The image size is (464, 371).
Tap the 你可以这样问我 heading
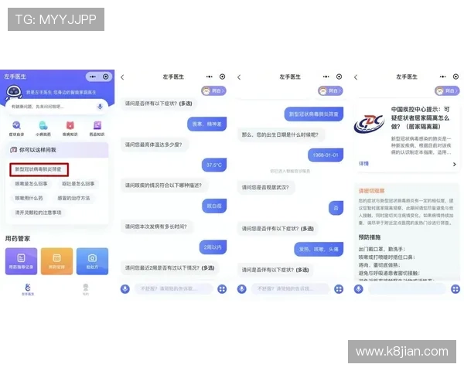[38, 150]
